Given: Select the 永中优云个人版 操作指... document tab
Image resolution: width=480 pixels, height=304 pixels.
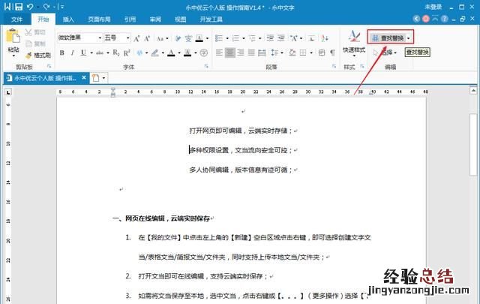Looking at the screenshot, I should [45, 78].
